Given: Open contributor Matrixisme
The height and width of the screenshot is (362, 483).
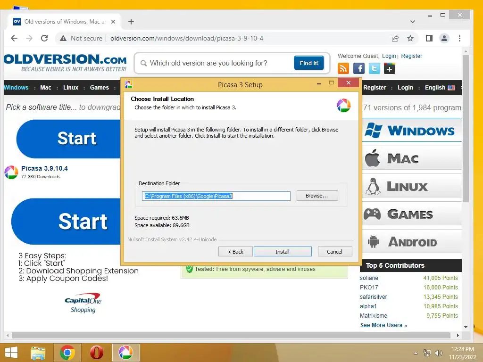Looking at the screenshot, I should click(x=374, y=316).
